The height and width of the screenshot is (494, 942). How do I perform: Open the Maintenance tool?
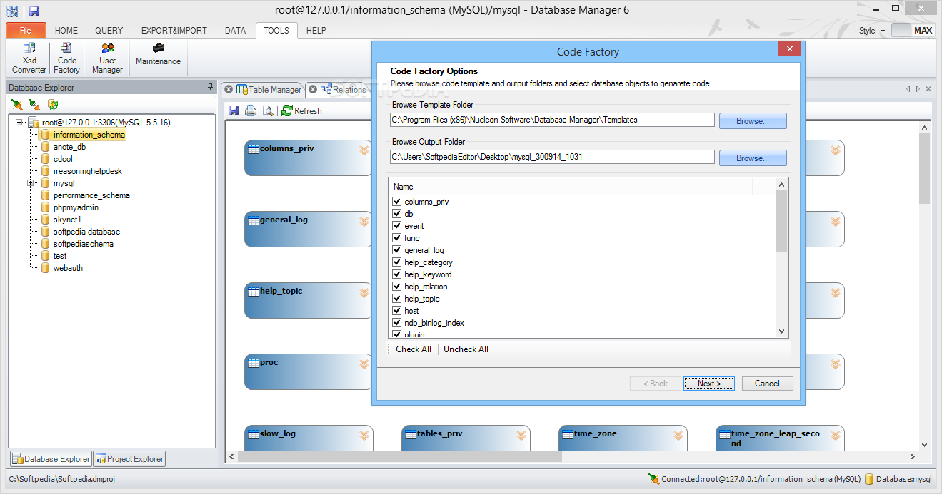(x=158, y=54)
